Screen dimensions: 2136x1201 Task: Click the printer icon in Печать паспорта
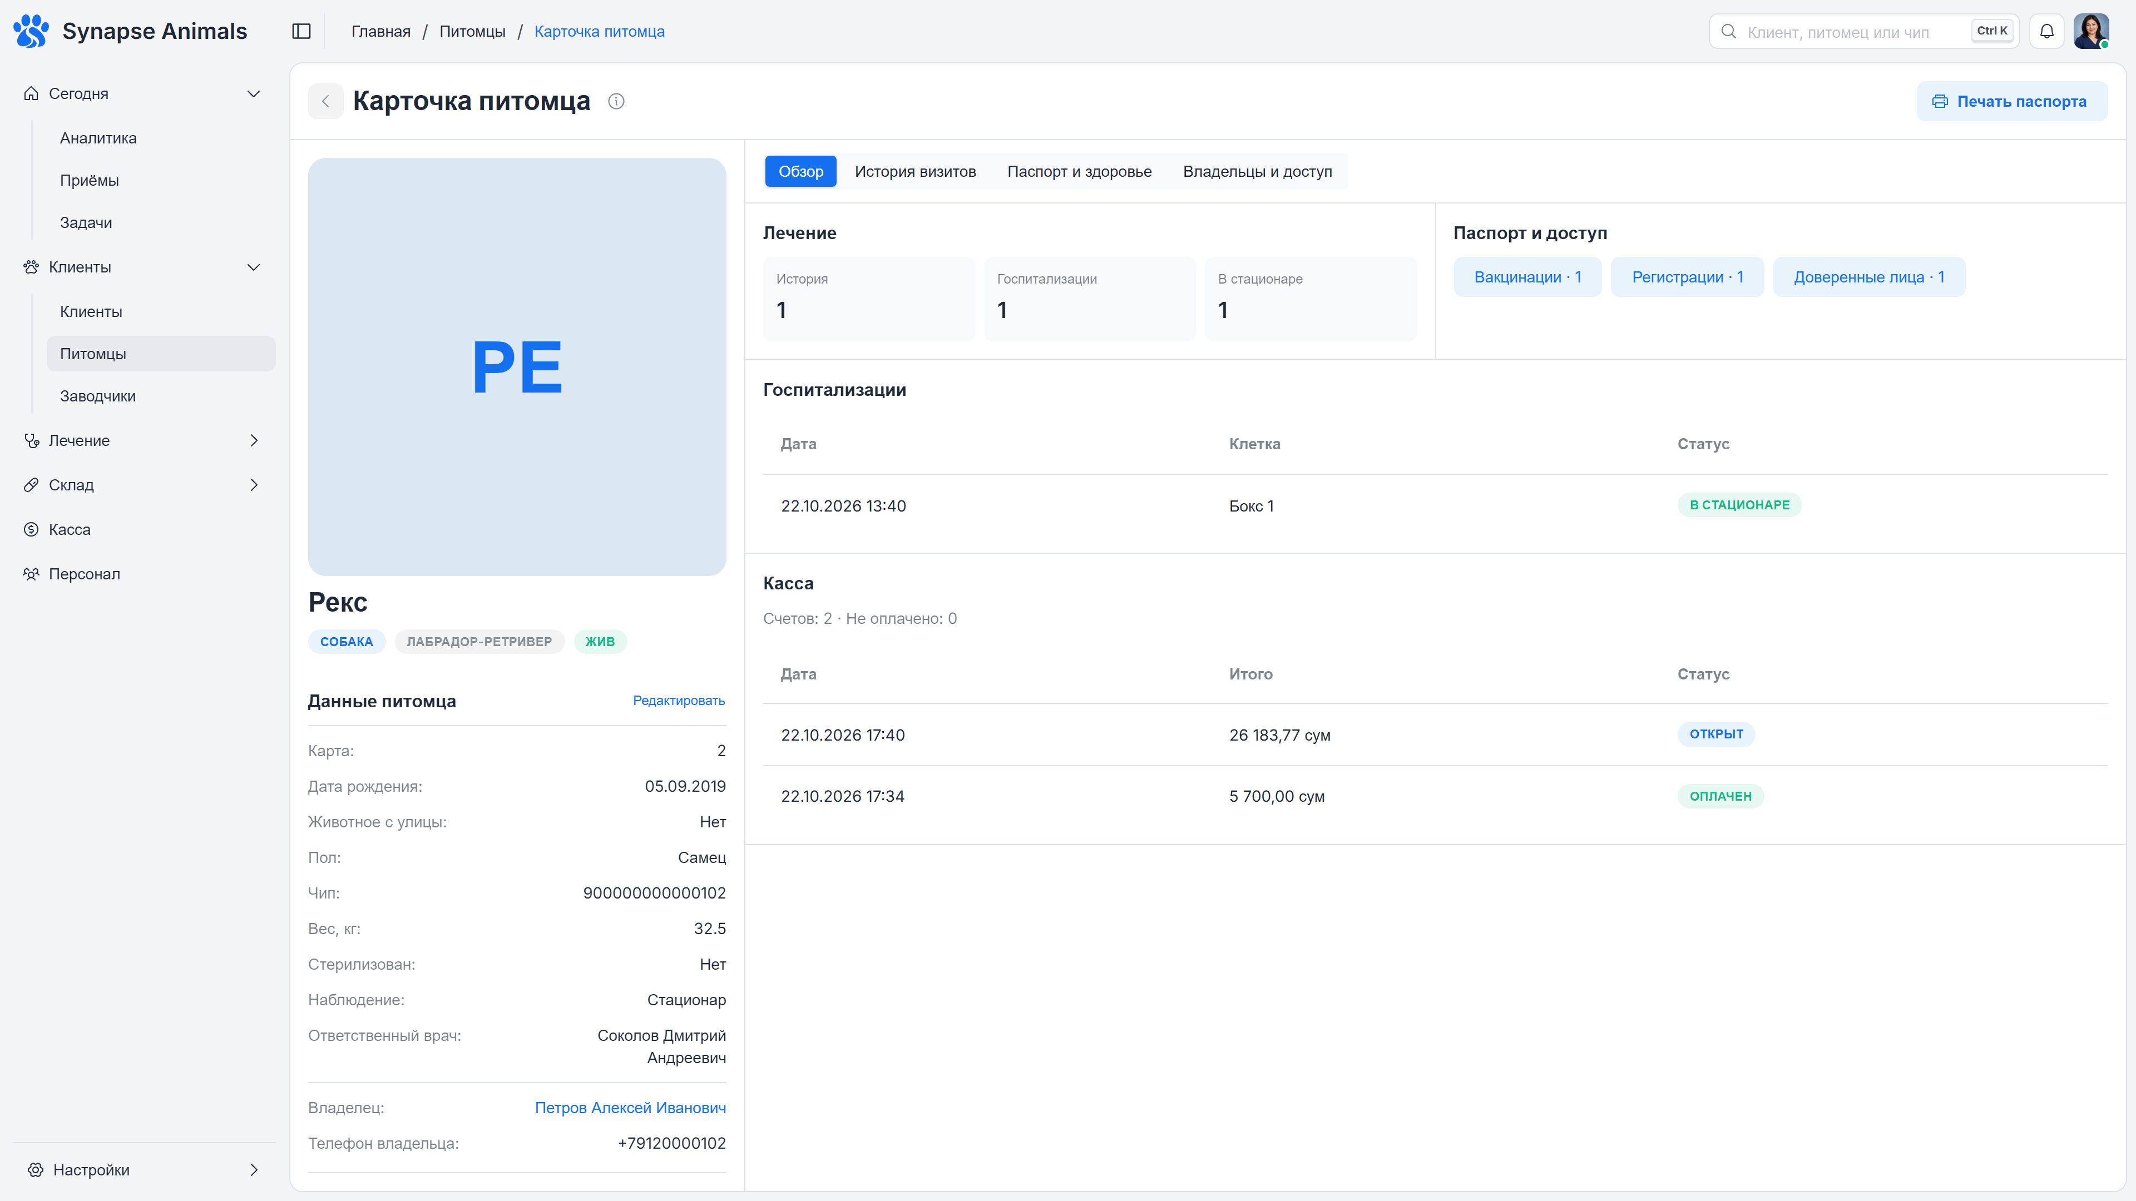click(x=1940, y=101)
